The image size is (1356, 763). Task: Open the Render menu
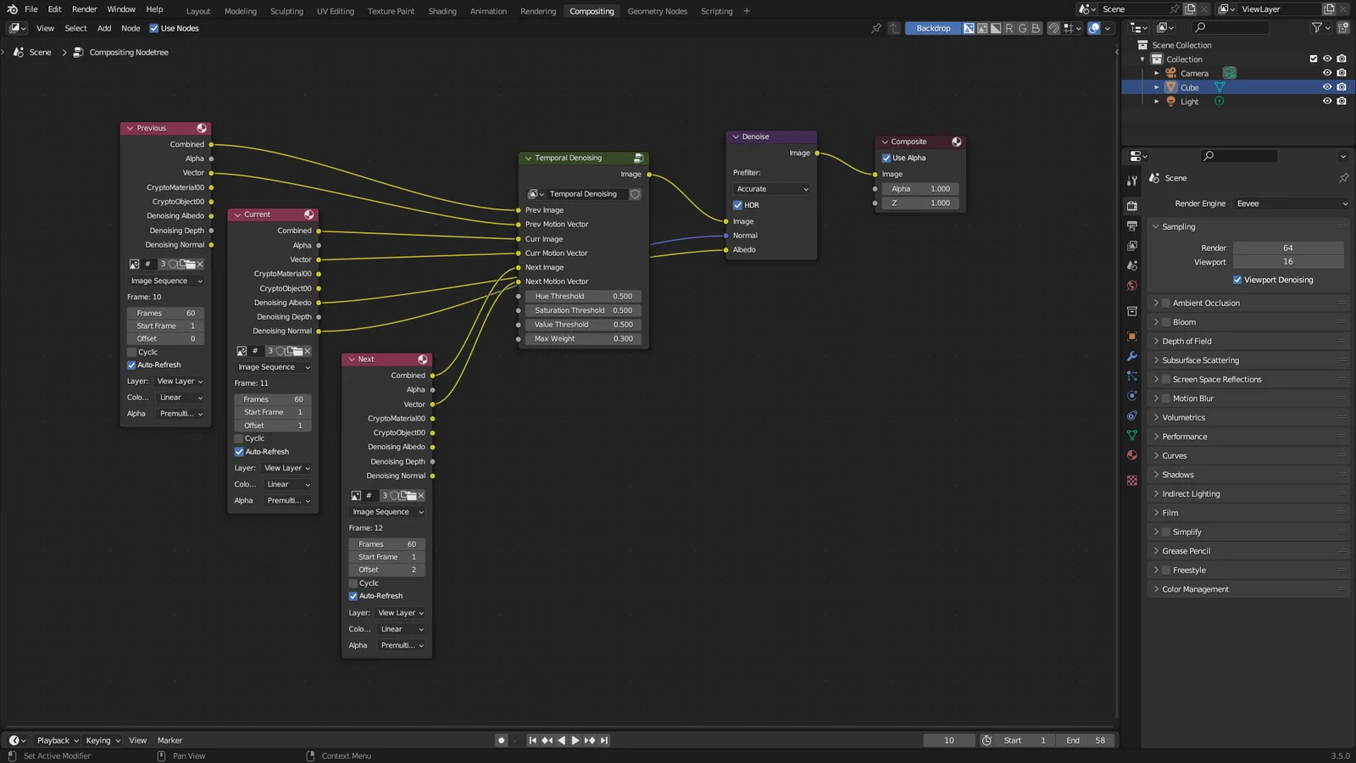click(x=84, y=9)
